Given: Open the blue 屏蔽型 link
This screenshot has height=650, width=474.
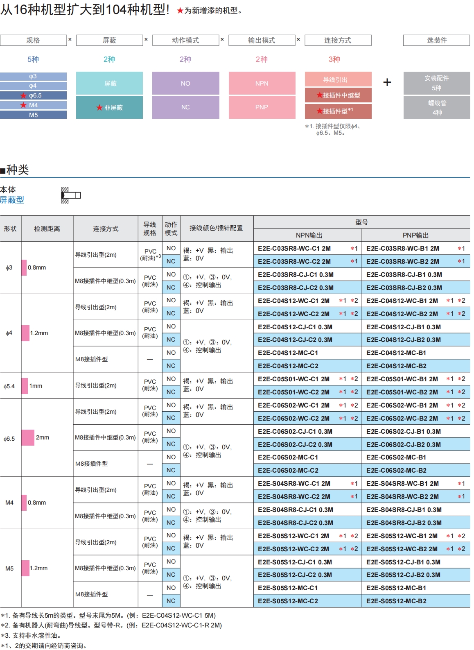Looking at the screenshot, I should tap(12, 200).
